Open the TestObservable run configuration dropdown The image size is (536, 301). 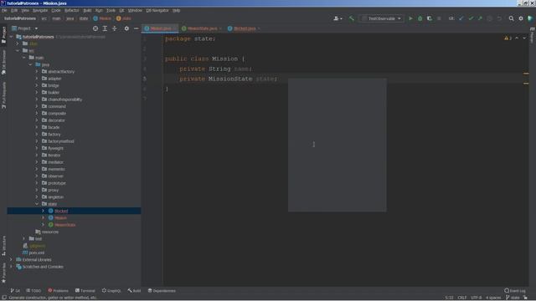pos(382,18)
